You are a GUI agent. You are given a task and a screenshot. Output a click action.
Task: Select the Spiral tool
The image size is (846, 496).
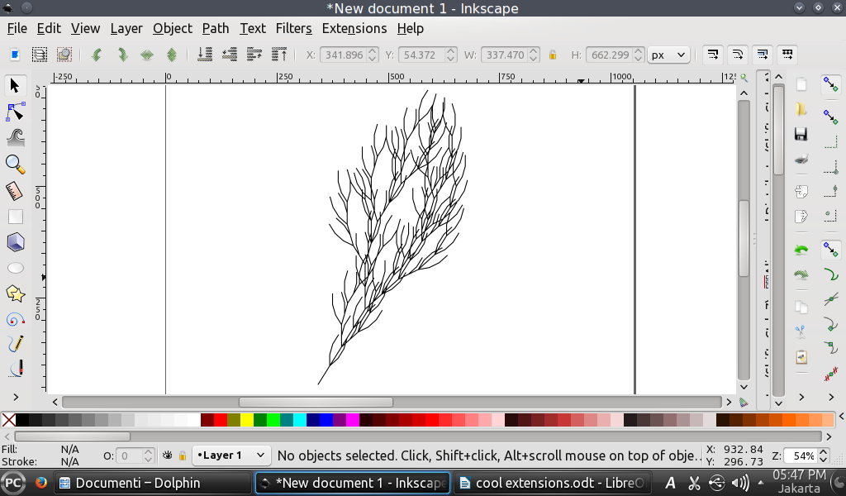[x=15, y=319]
